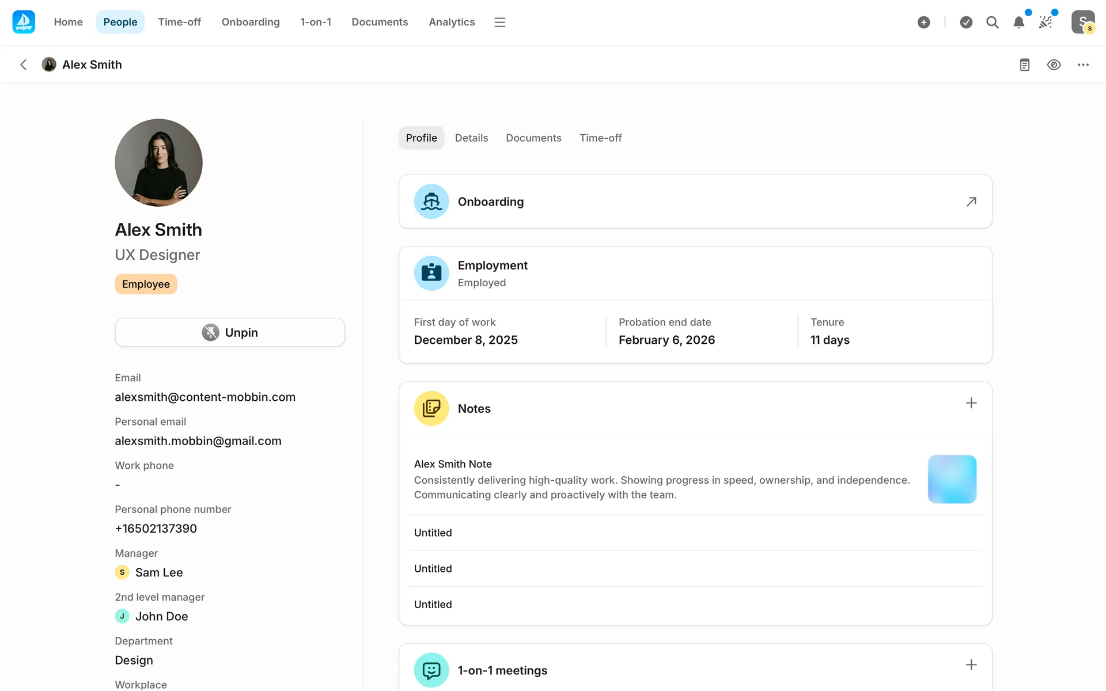Open the tasks checkmark icon

(x=966, y=22)
